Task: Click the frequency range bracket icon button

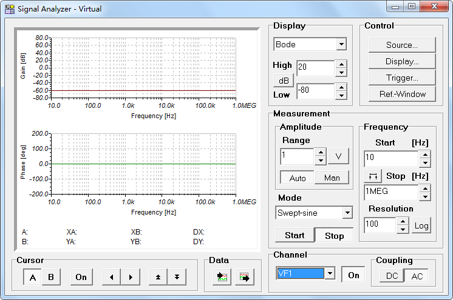Action: [373, 176]
